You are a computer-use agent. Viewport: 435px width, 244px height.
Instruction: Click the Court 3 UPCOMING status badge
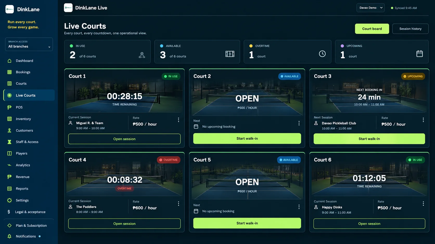[x=413, y=76]
